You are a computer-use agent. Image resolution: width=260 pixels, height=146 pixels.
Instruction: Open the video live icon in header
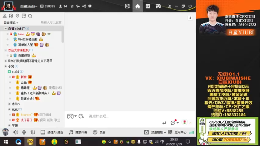[x=127, y=6]
